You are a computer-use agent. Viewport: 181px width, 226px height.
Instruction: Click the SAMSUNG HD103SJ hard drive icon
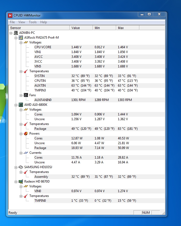click(x=21, y=167)
